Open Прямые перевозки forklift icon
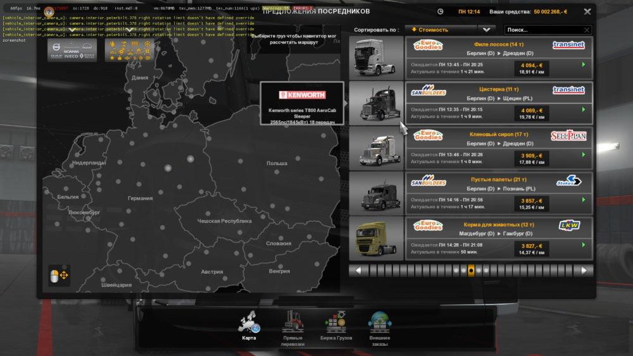 [x=292, y=325]
